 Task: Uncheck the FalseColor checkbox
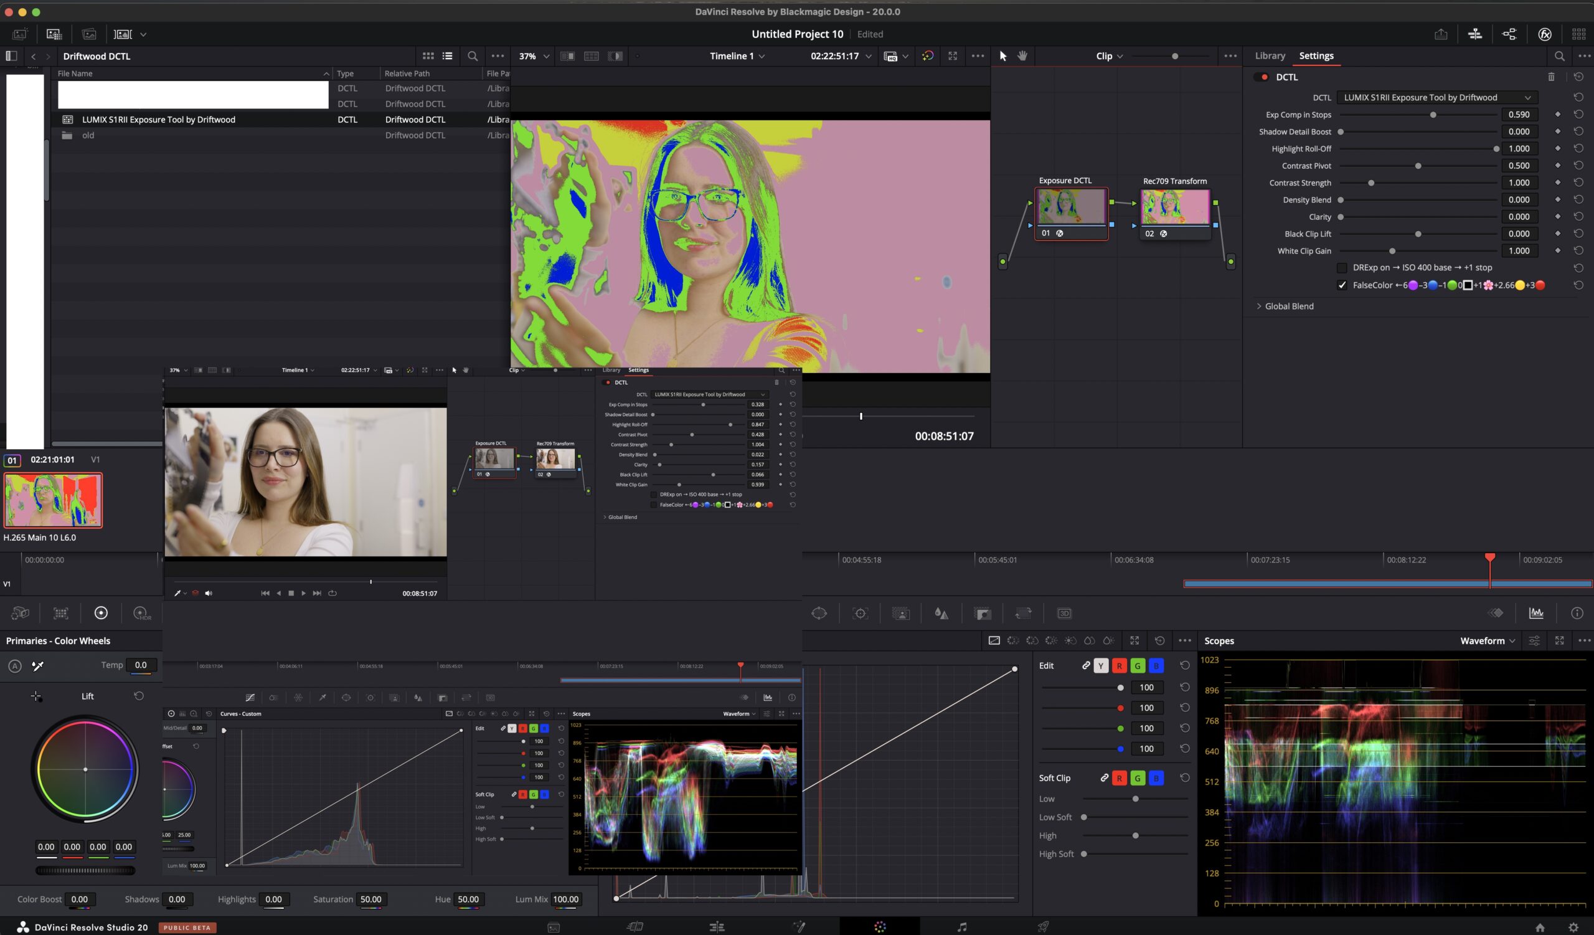tap(1342, 285)
